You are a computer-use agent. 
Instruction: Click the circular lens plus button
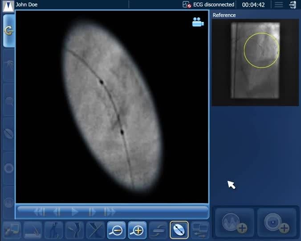(x=277, y=223)
